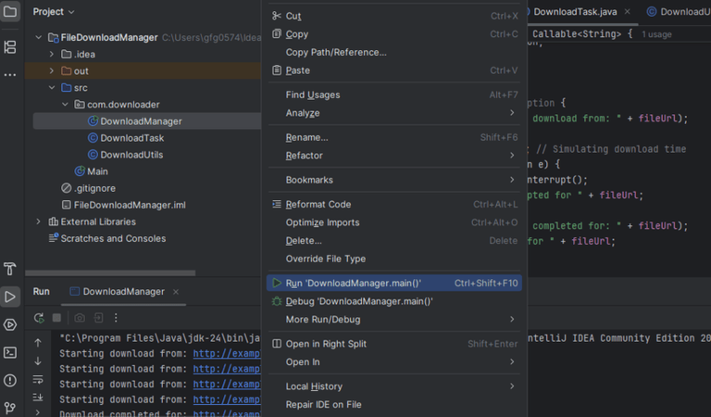Expand the .idea folder

[x=52, y=55]
